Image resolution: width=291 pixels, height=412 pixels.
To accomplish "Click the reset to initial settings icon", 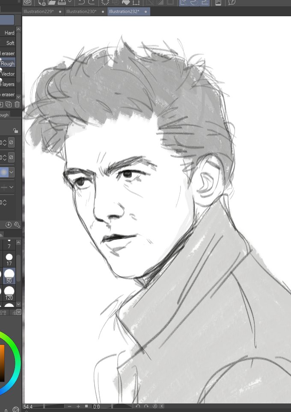I will click(9, 225).
